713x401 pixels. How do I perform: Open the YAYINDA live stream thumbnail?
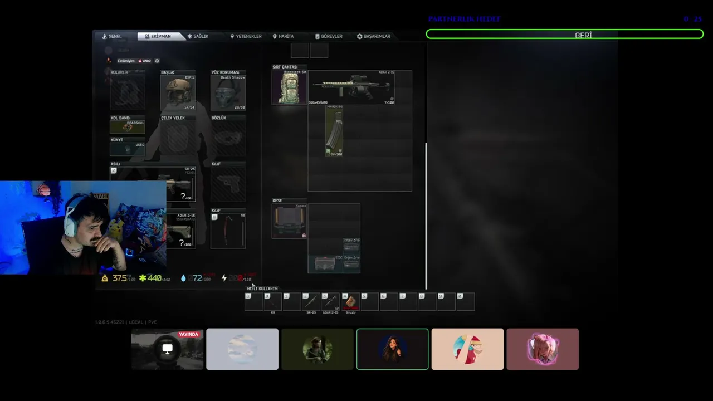coord(167,349)
